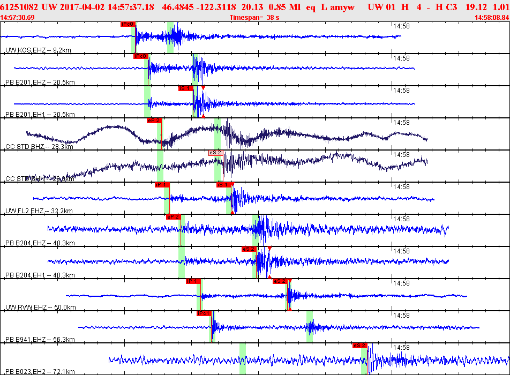Click eS 2 pick on B204 EH1 trace
The image size is (510, 375).
pos(249,249)
